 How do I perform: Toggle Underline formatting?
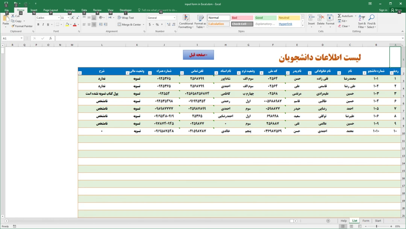click(x=48, y=24)
